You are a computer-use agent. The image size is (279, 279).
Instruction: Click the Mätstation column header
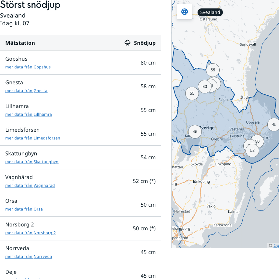(20, 43)
